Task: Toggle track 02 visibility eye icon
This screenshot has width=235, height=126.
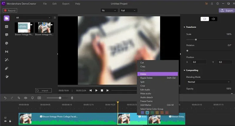Action: tap(5, 121)
